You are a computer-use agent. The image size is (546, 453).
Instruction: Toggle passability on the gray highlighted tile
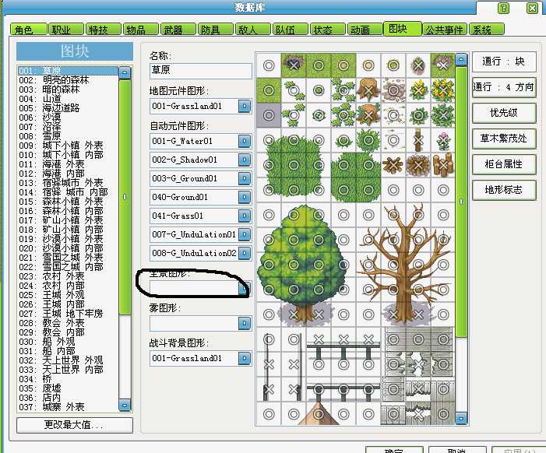(x=269, y=115)
